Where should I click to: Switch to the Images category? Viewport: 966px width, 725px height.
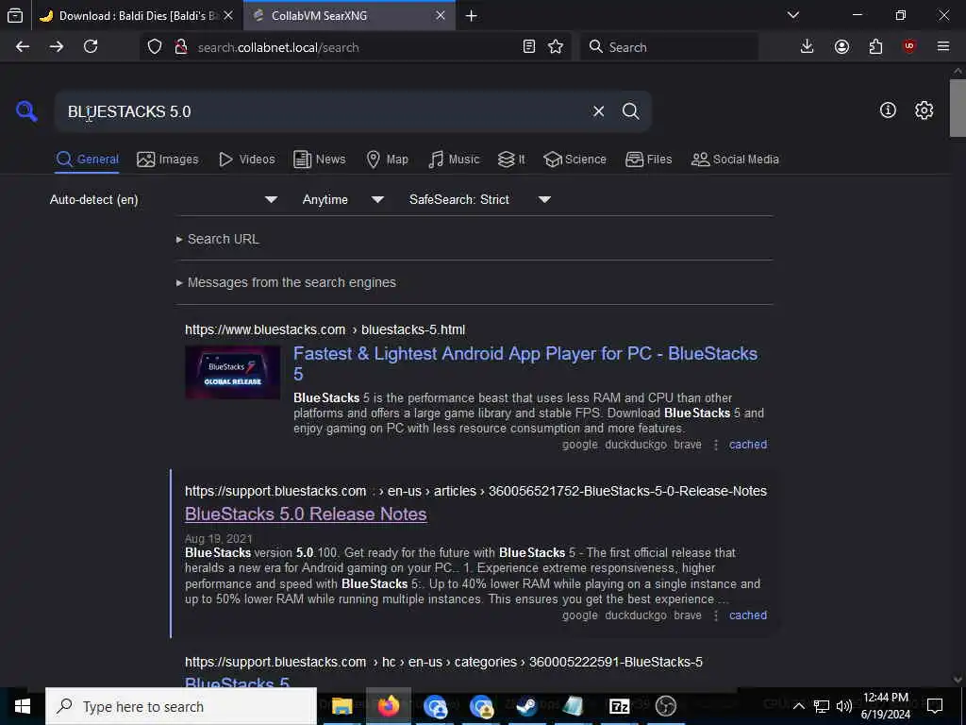pyautogui.click(x=168, y=159)
